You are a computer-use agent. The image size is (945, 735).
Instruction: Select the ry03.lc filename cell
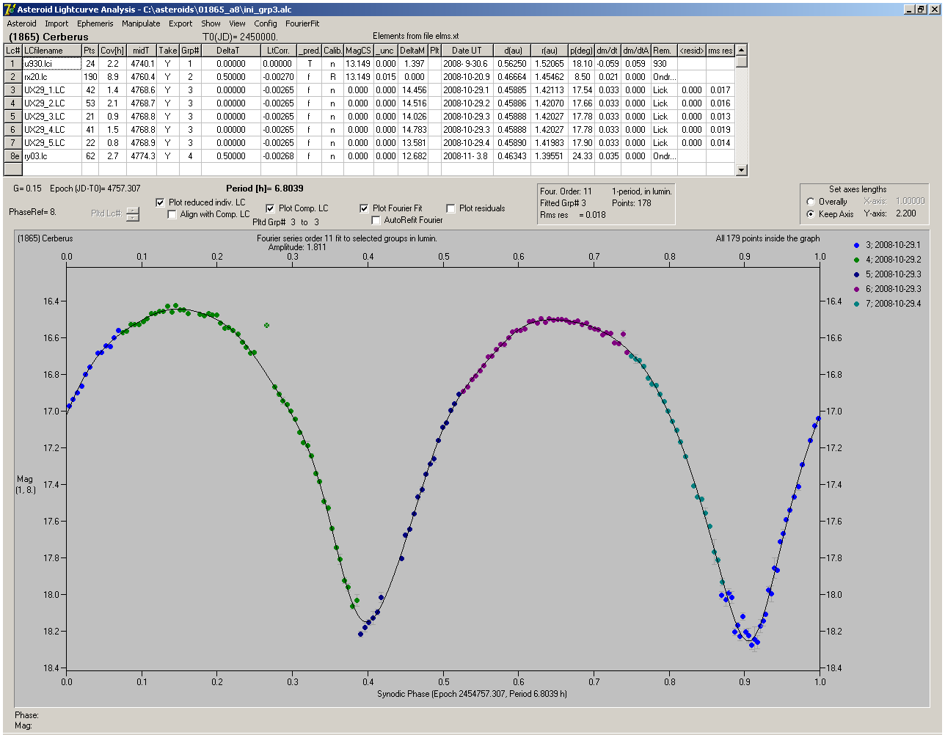(x=51, y=156)
